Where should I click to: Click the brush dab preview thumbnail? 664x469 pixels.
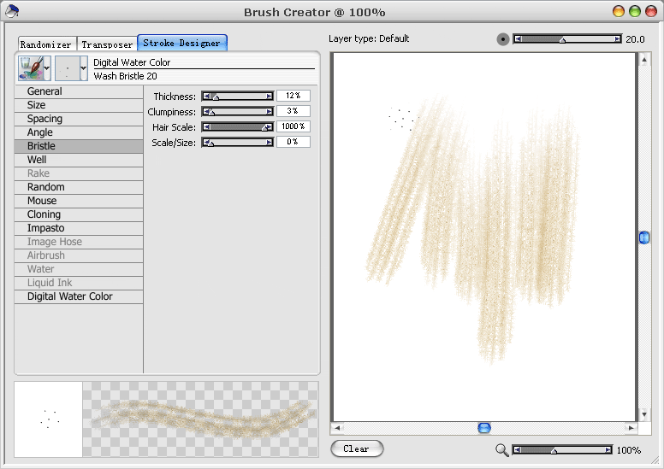(x=48, y=419)
